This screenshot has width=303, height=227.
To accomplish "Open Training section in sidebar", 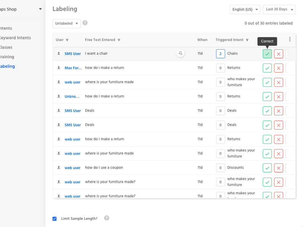I will tap(7, 57).
